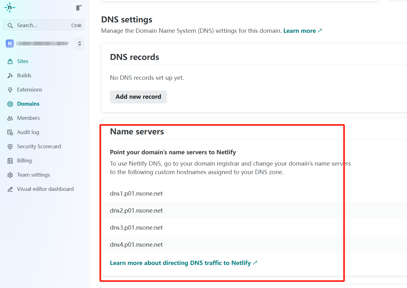Click the Extensions plug icon
407x288 pixels.
[10, 90]
